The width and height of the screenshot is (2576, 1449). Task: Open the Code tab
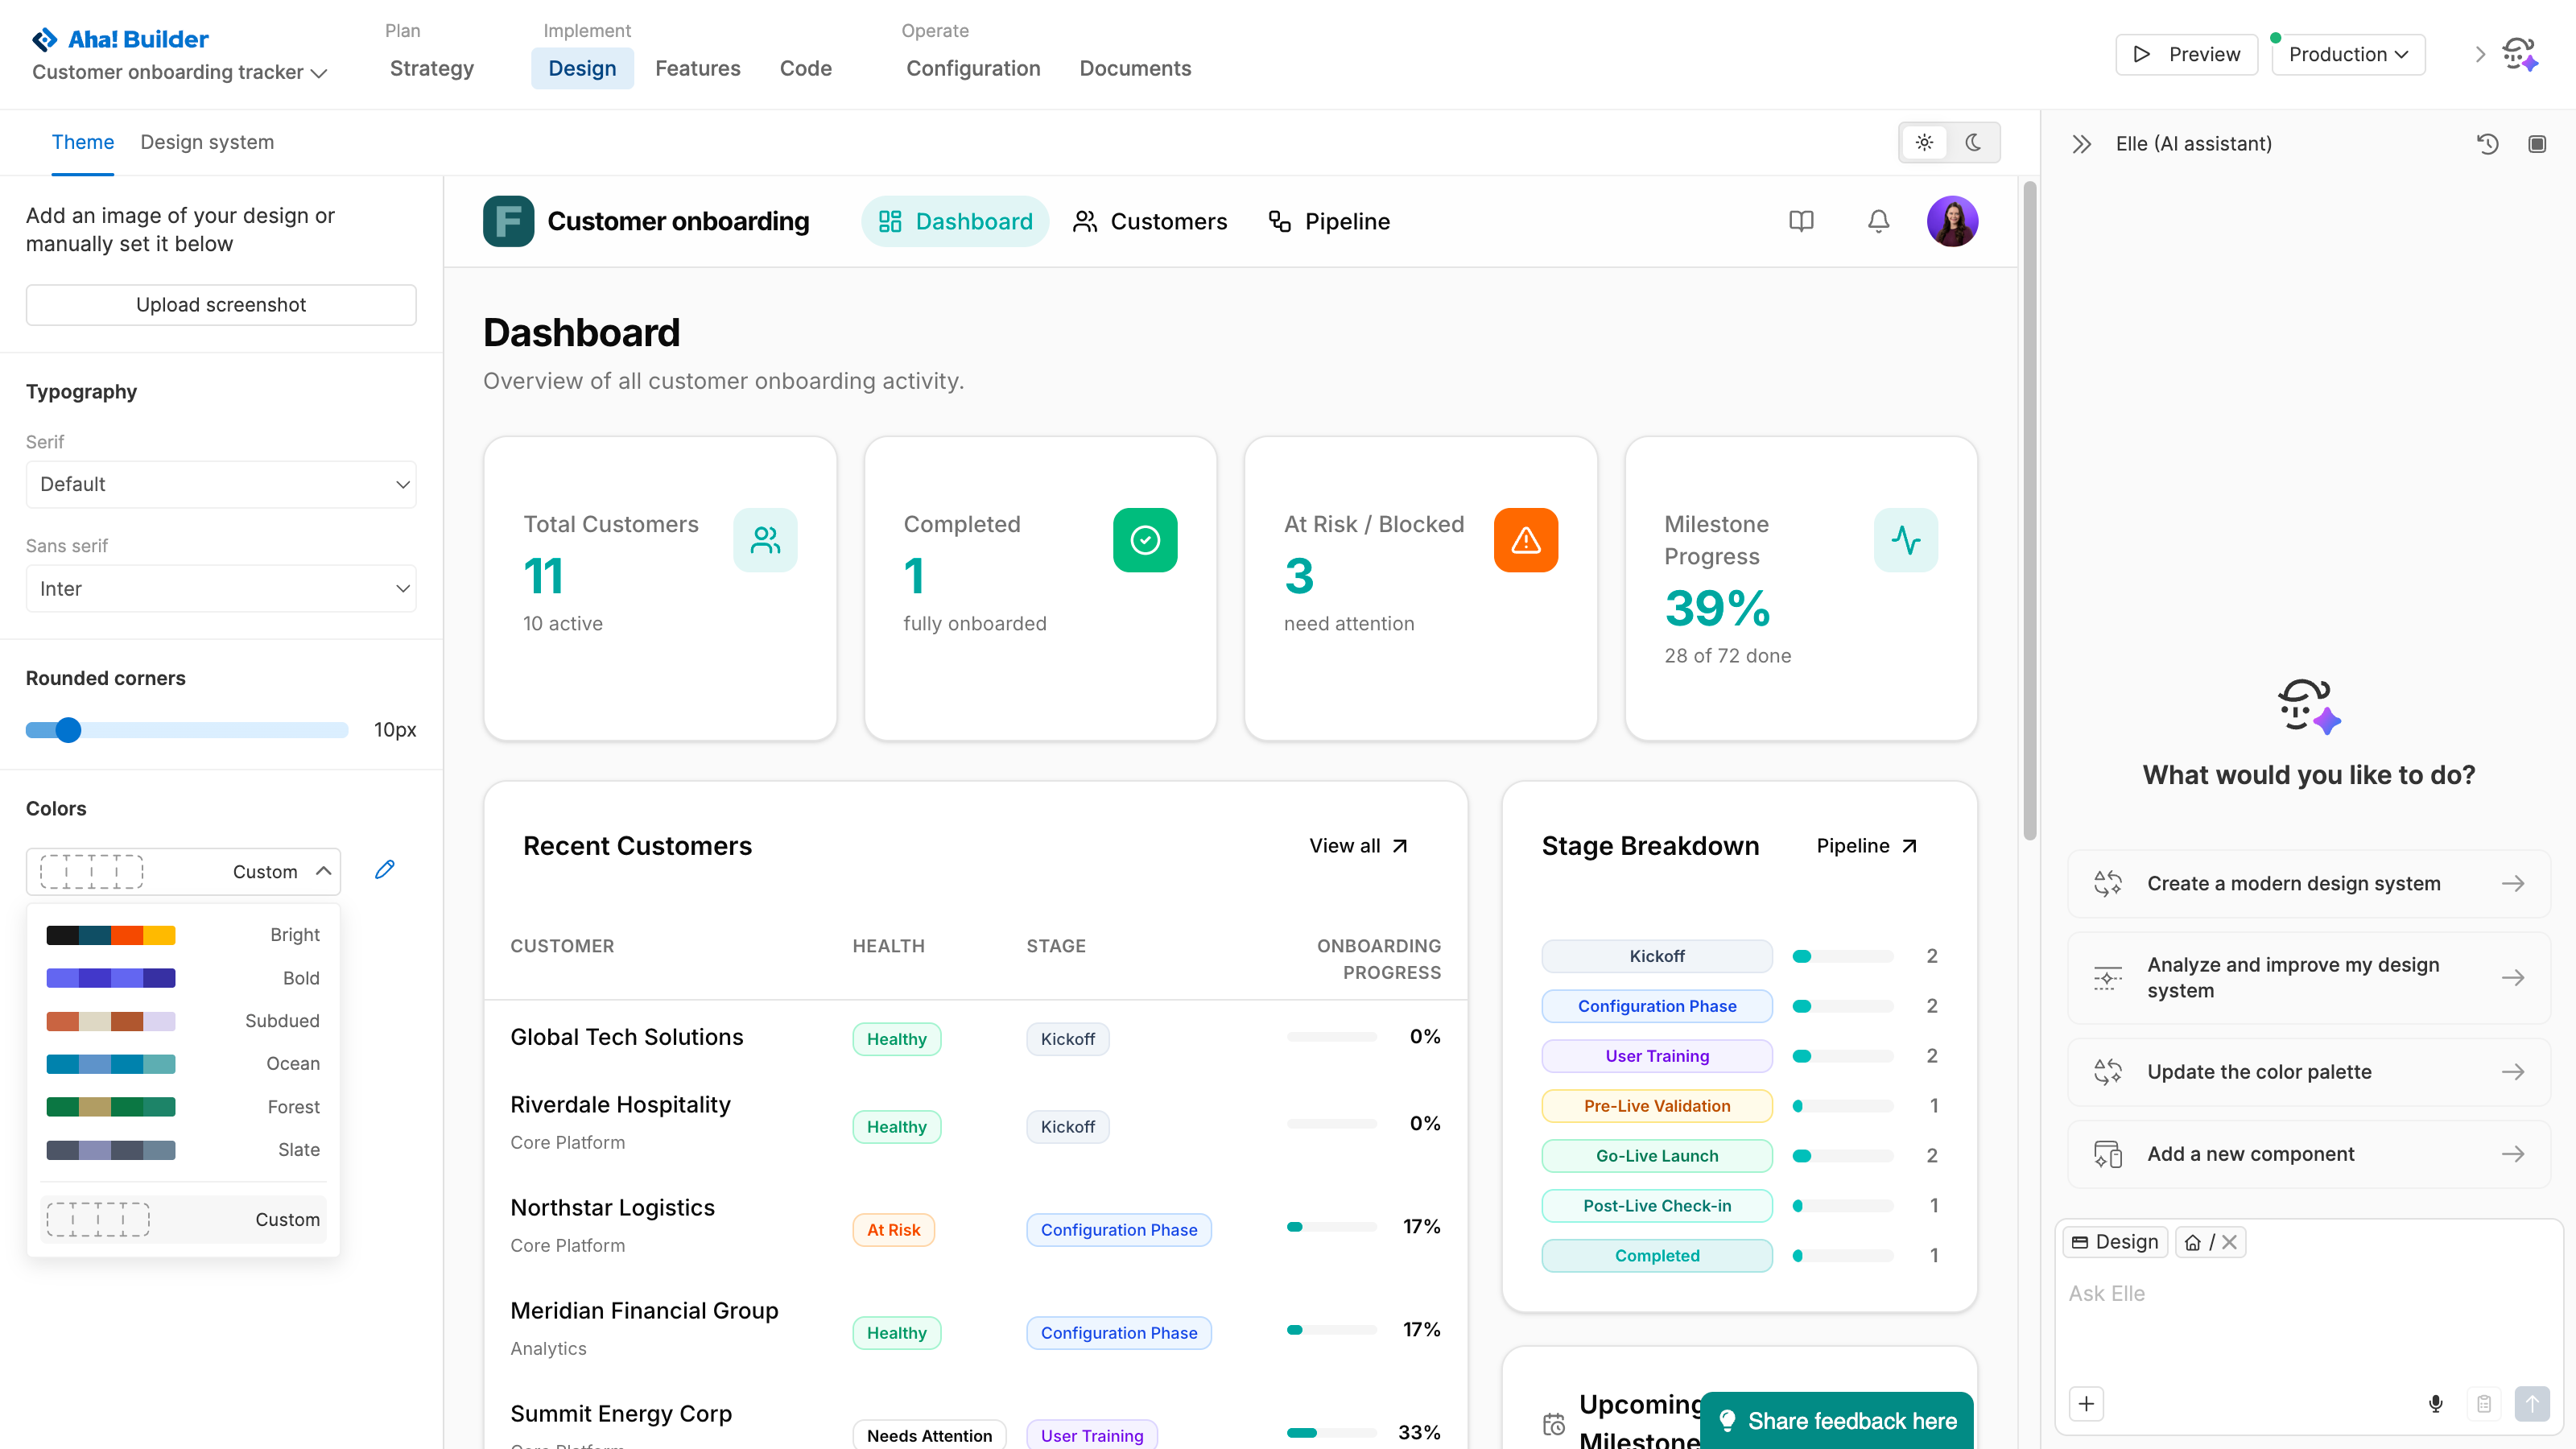(x=806, y=68)
